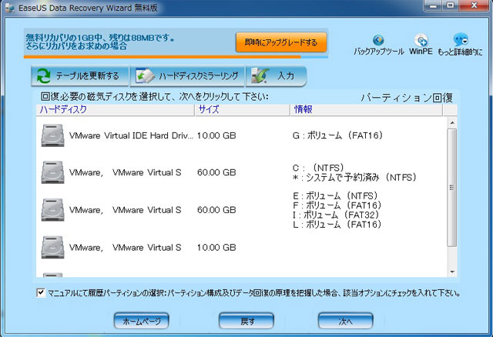Select disk icon of 10.00 GB VMware Virtual S
493x337 pixels.
pyautogui.click(x=52, y=248)
